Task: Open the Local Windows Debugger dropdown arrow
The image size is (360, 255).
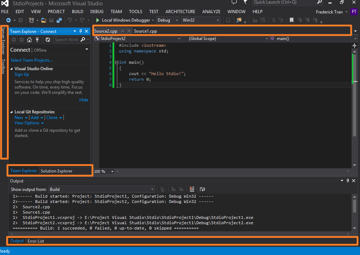Action: [153, 20]
